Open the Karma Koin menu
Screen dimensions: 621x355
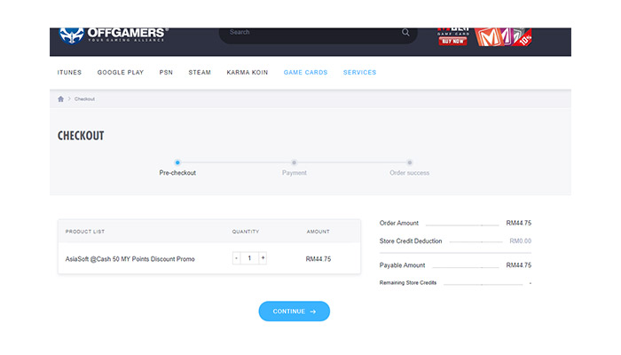pyautogui.click(x=248, y=73)
